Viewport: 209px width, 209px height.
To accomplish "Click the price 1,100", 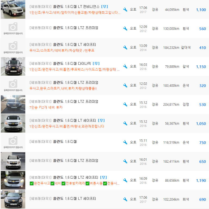I will click(x=201, y=10).
